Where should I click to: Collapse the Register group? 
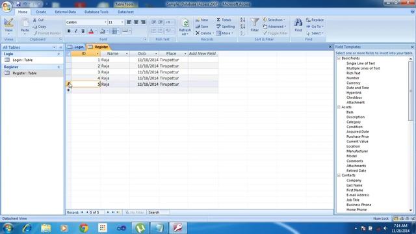(x=58, y=67)
